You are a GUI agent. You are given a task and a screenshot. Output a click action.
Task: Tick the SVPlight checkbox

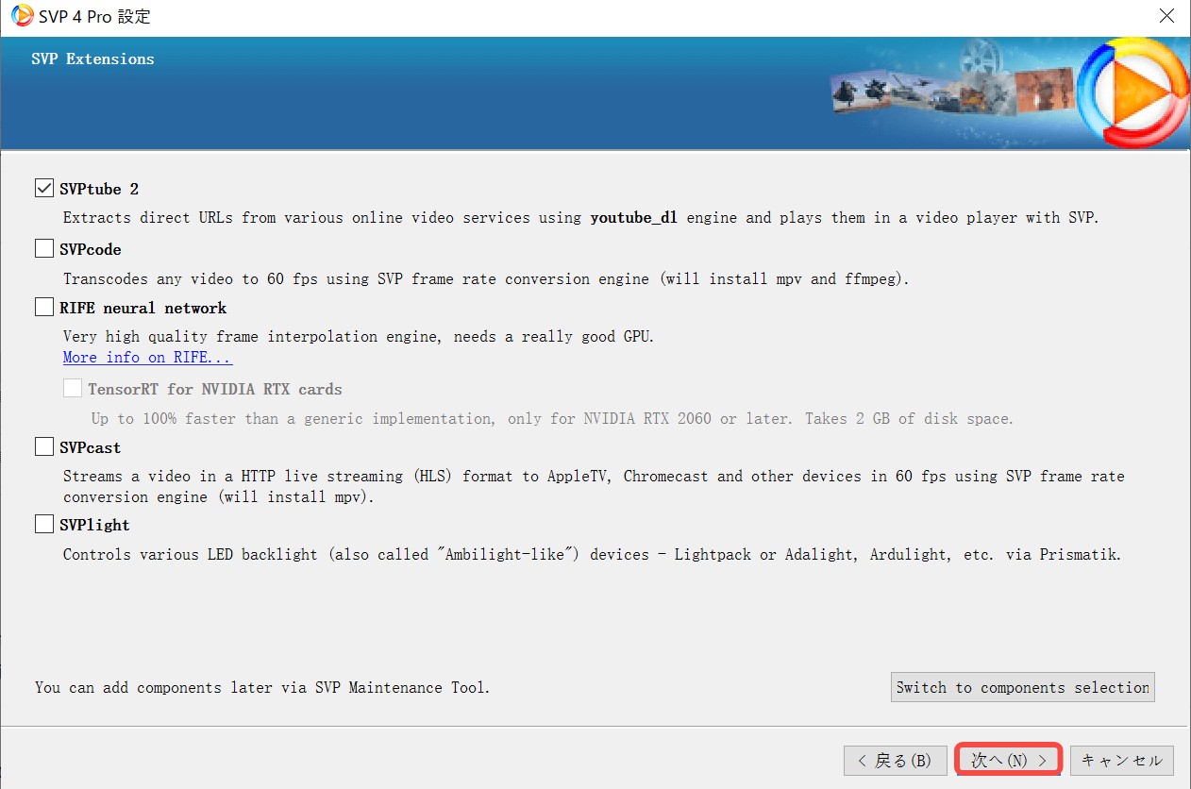(x=44, y=525)
